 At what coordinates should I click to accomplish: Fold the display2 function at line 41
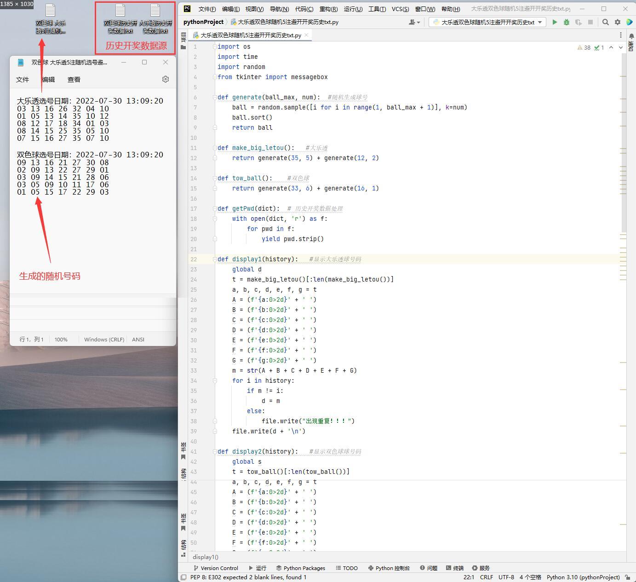[x=214, y=451]
